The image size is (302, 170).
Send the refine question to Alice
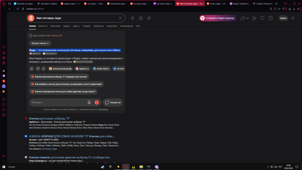97,102
